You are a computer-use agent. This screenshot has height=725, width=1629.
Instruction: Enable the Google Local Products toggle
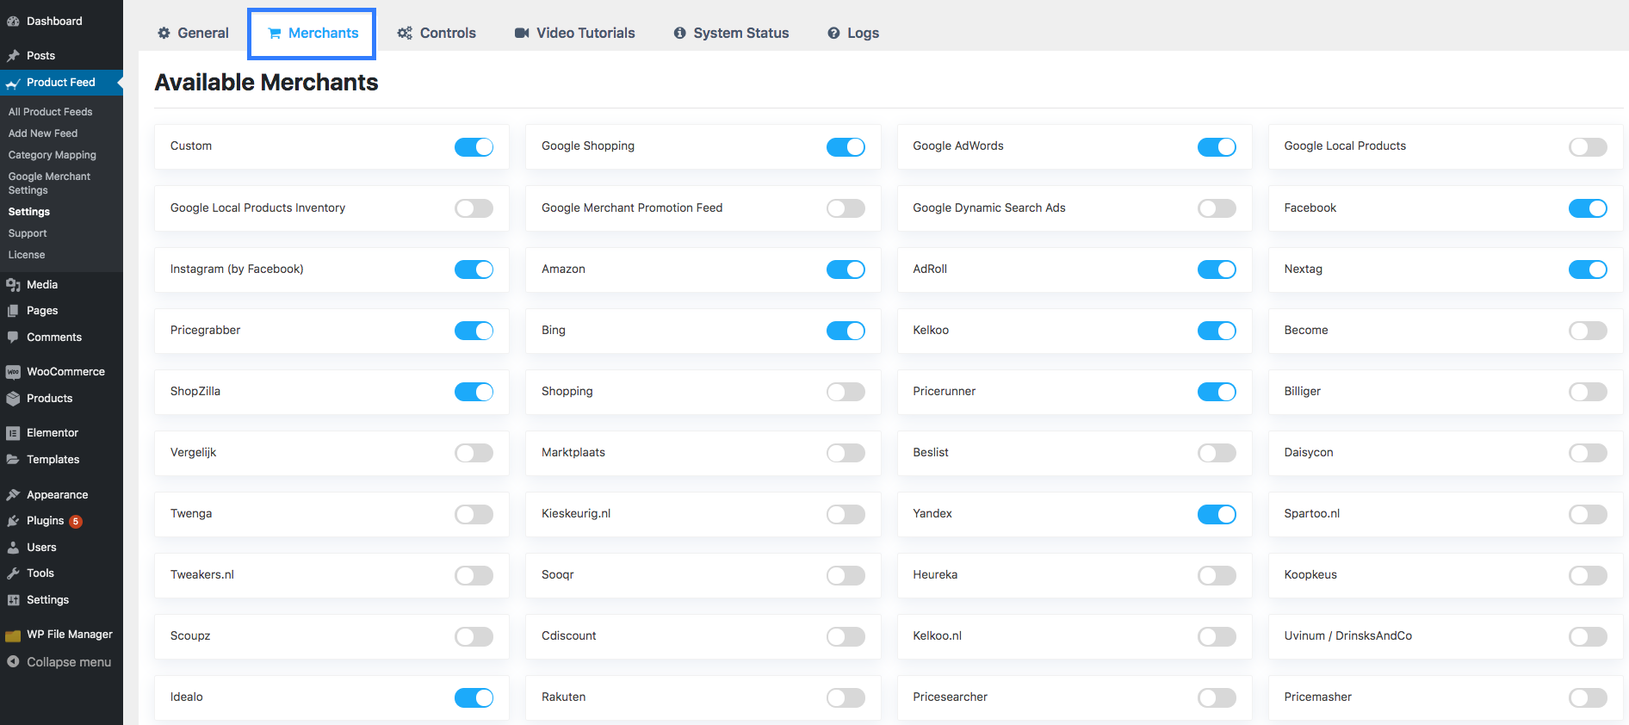[1588, 147]
